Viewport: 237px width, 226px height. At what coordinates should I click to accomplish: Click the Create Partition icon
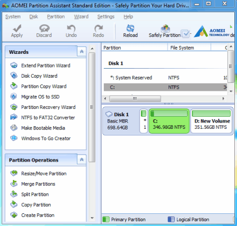point(14,215)
